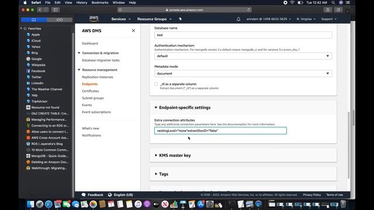This screenshot has width=374, height=210.
Task: Open the Bookmarks menu
Action: point(100,2)
